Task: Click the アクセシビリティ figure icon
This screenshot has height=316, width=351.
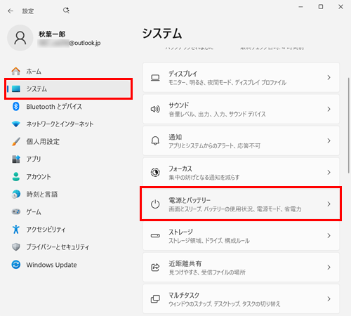Action: click(16, 229)
